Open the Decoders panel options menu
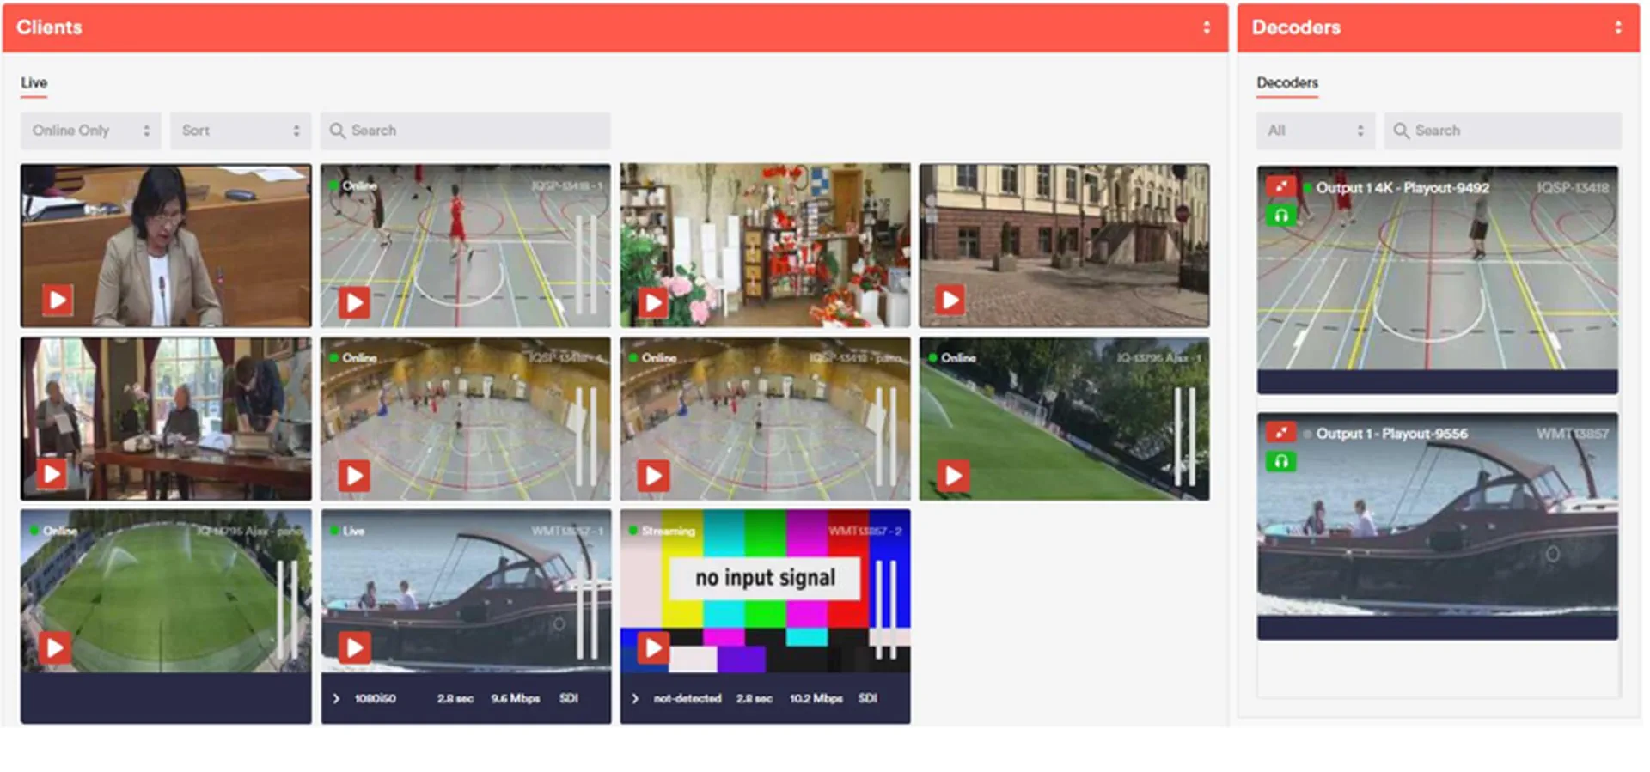 point(1618,27)
